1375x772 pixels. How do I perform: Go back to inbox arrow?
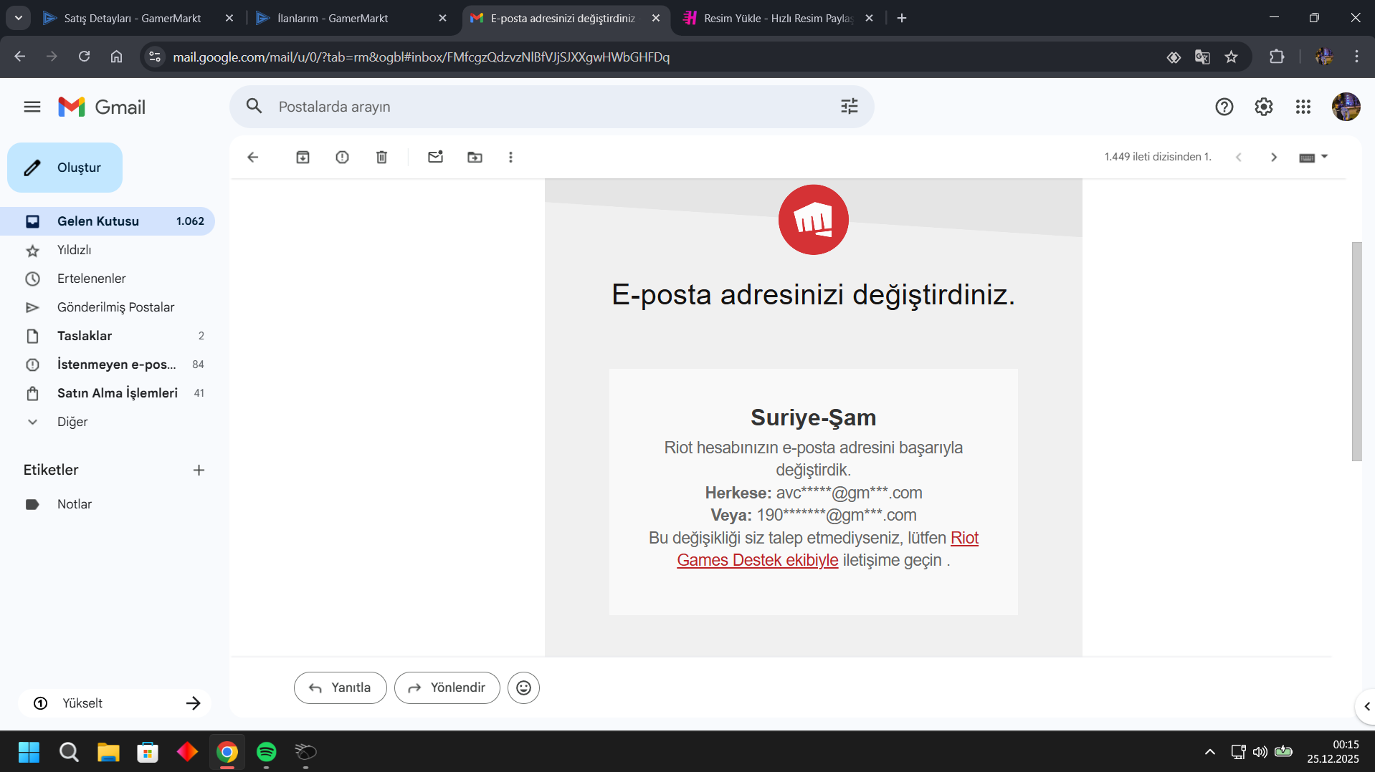[x=252, y=157]
